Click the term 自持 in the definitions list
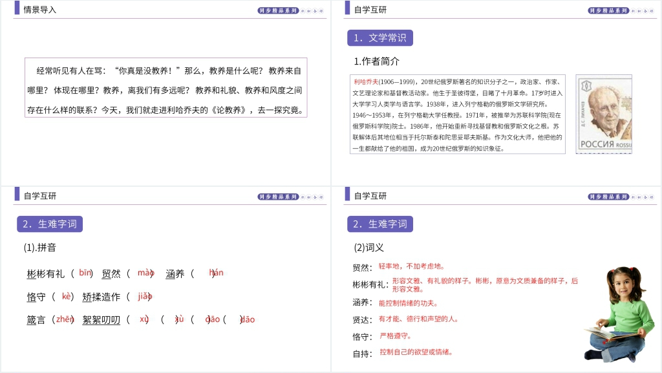Image resolution: width=662 pixels, height=373 pixels. (362, 354)
